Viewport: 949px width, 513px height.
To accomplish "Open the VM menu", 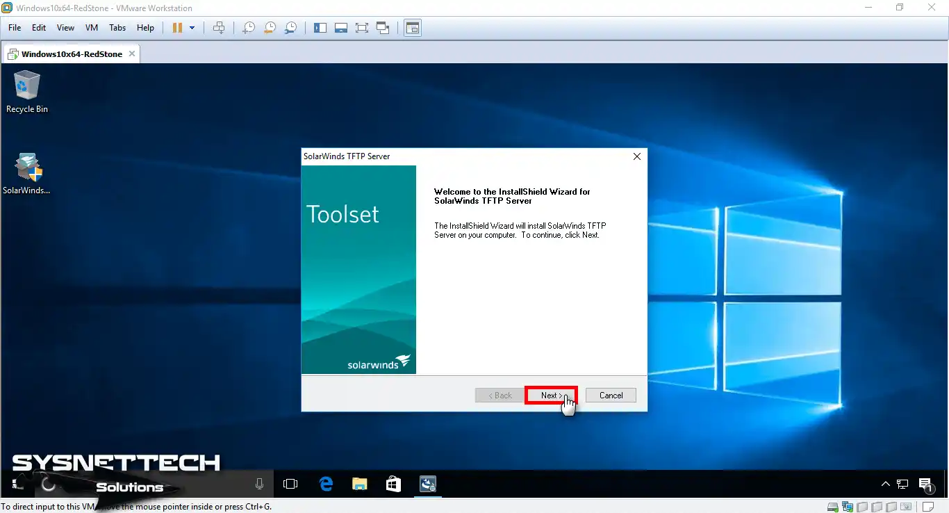I will tap(92, 28).
